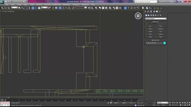Enable the AutoGrid checkbox
191x107 pixels.
point(150,24)
